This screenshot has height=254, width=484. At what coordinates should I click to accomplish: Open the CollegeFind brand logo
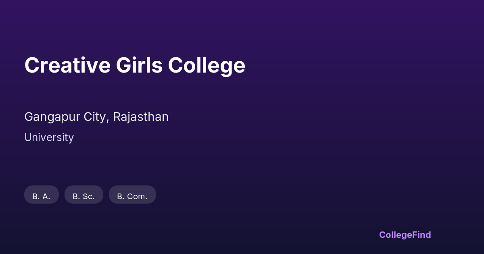click(x=405, y=235)
